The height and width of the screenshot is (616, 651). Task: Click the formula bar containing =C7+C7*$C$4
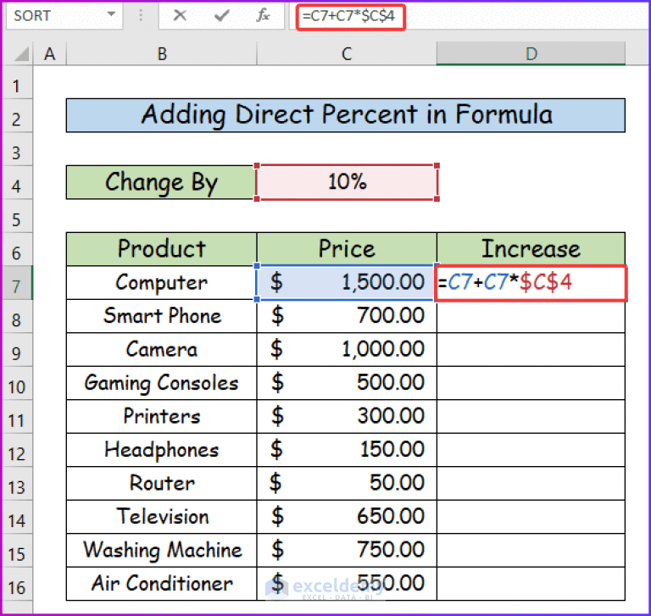click(x=469, y=17)
